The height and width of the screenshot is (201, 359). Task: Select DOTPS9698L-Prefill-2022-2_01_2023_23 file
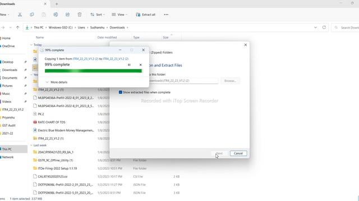pos(66,185)
